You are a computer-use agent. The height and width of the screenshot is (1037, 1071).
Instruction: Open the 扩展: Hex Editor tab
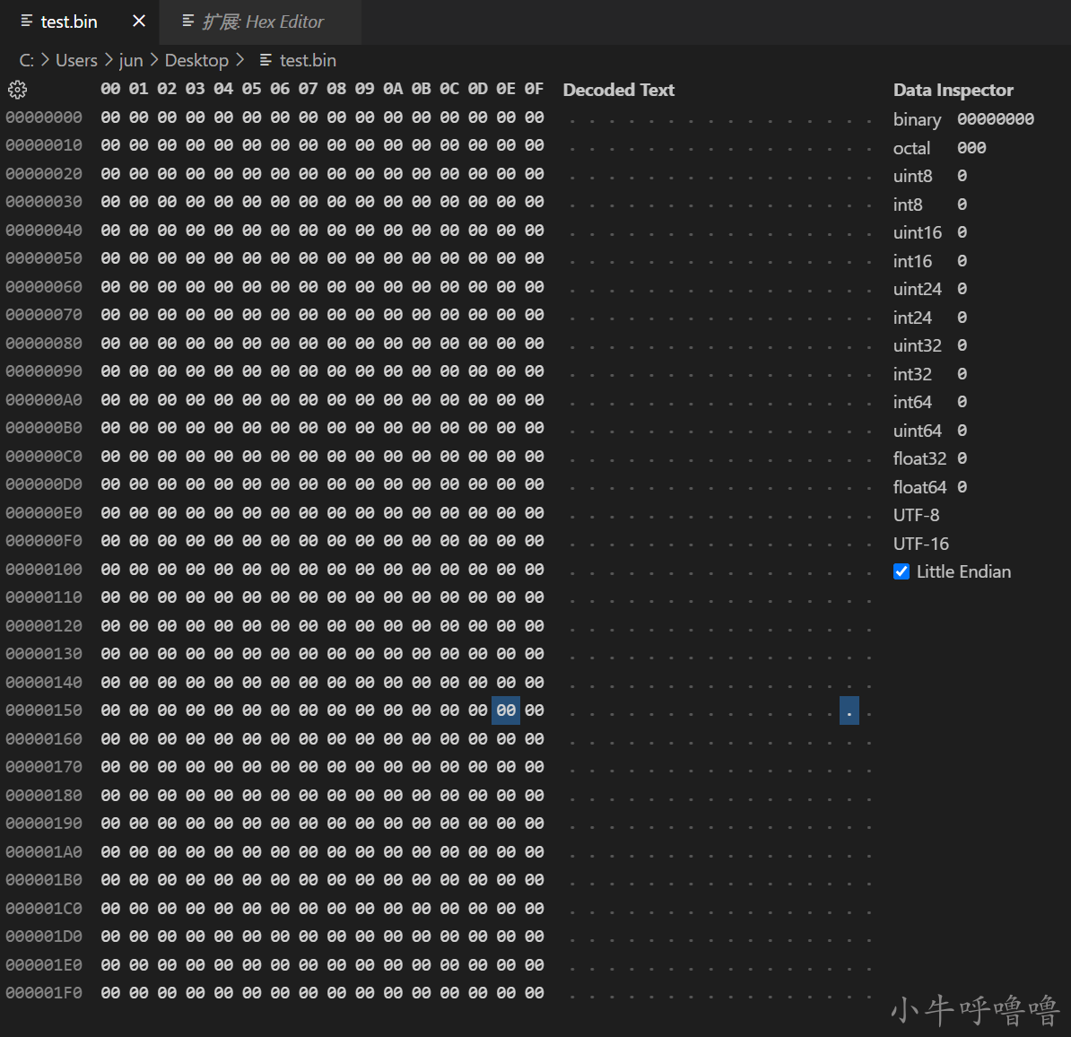262,22
